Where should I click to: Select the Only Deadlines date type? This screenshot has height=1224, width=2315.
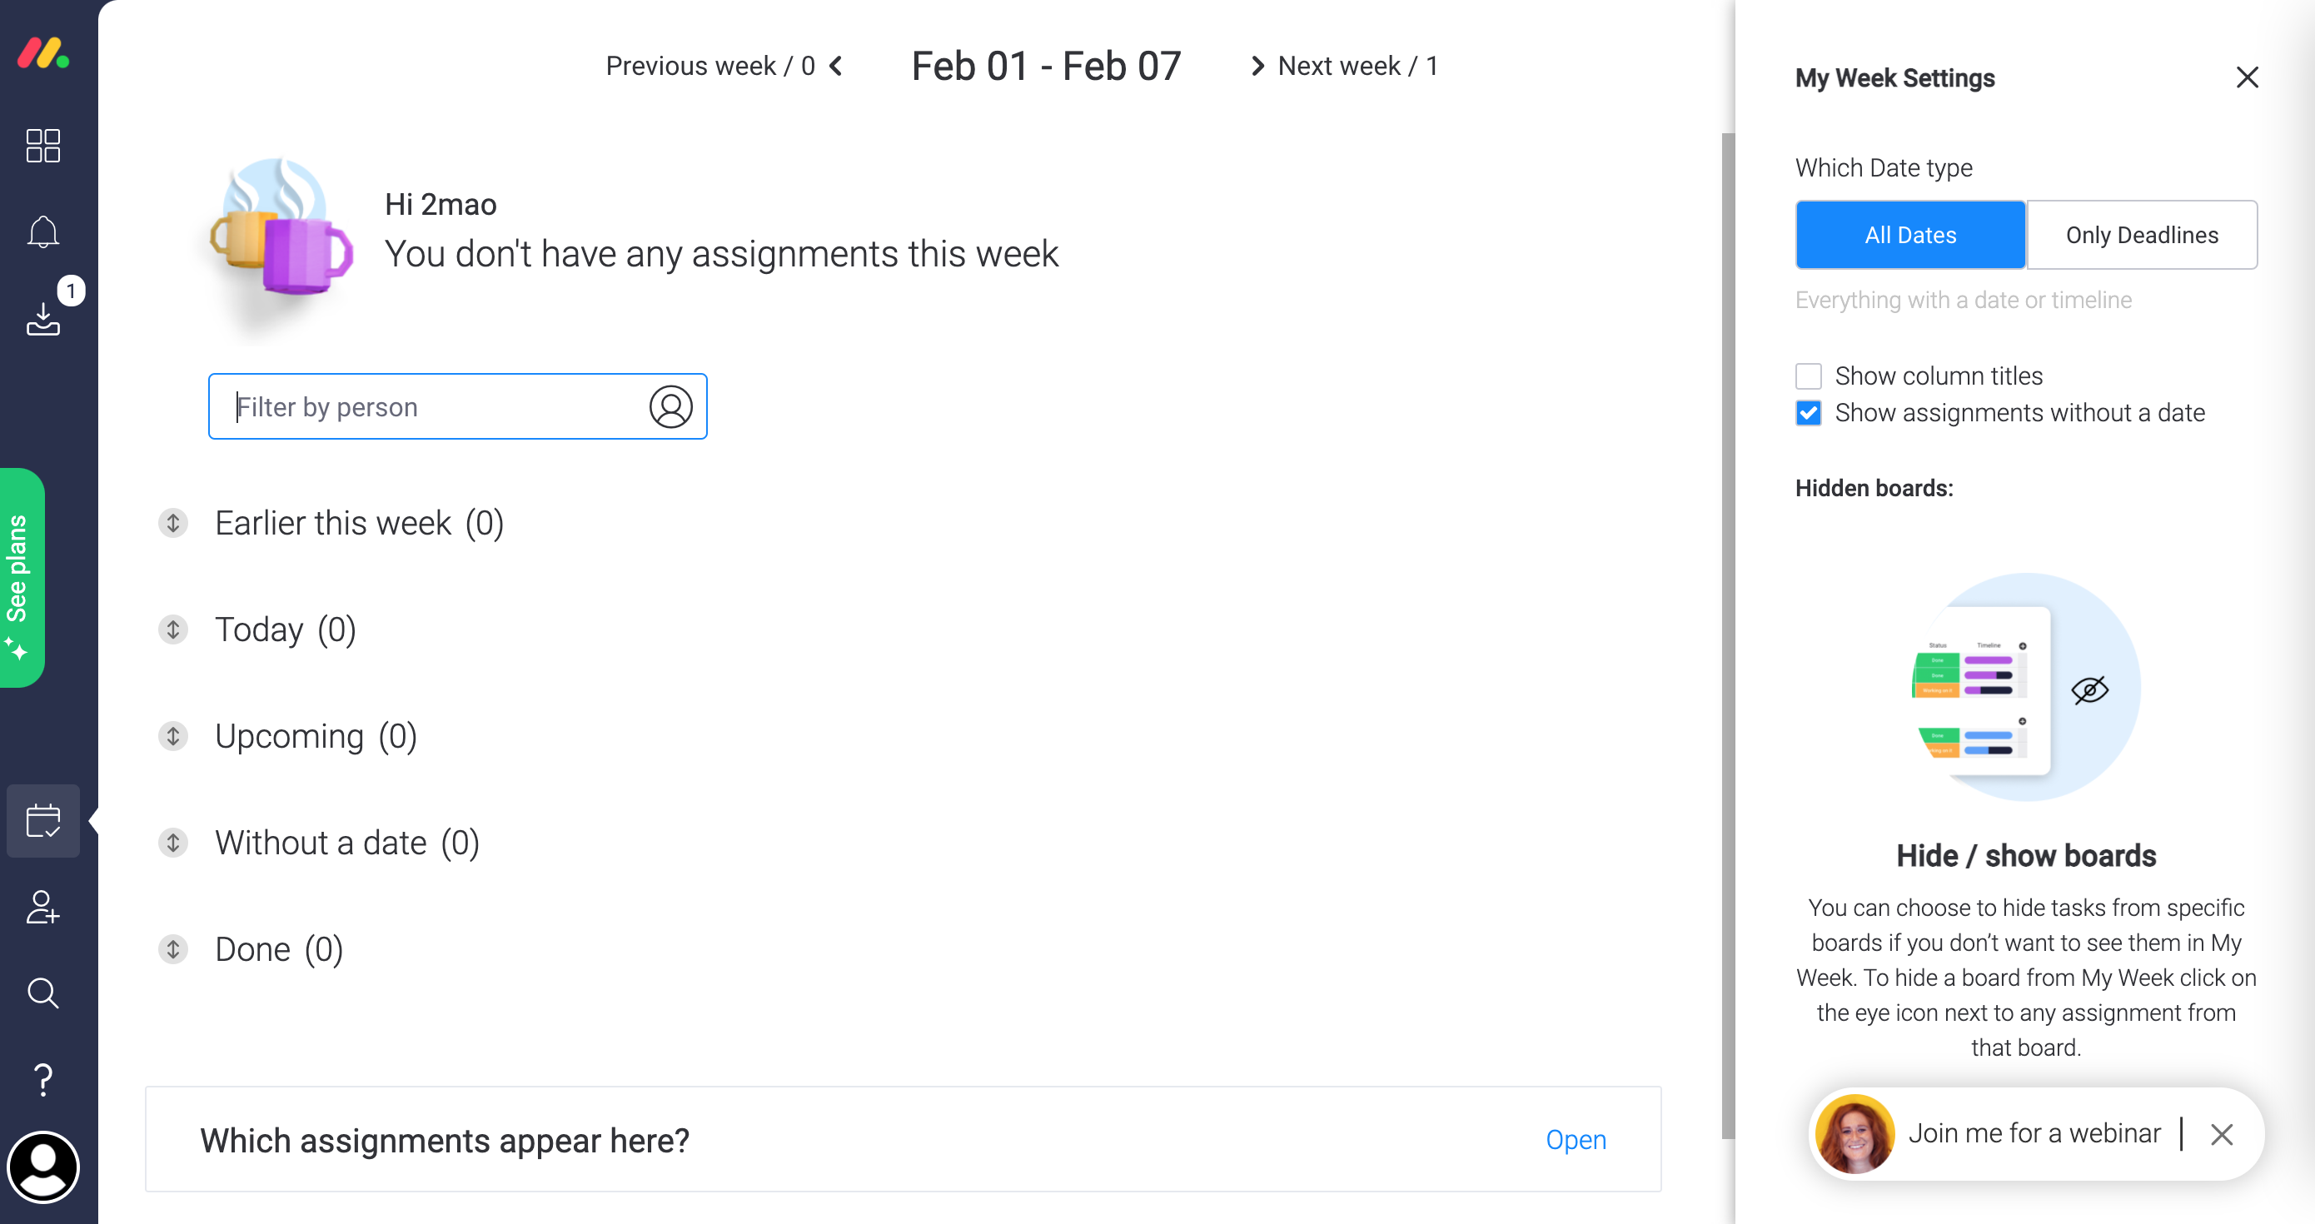(x=2141, y=235)
